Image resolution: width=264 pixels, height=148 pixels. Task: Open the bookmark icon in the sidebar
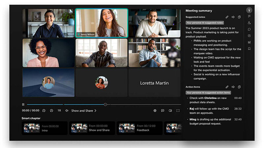[x=249, y=49]
